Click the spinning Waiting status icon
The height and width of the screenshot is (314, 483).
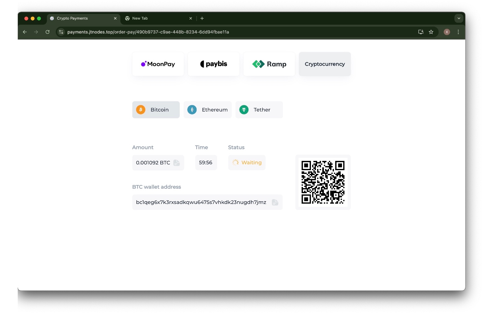tap(235, 162)
